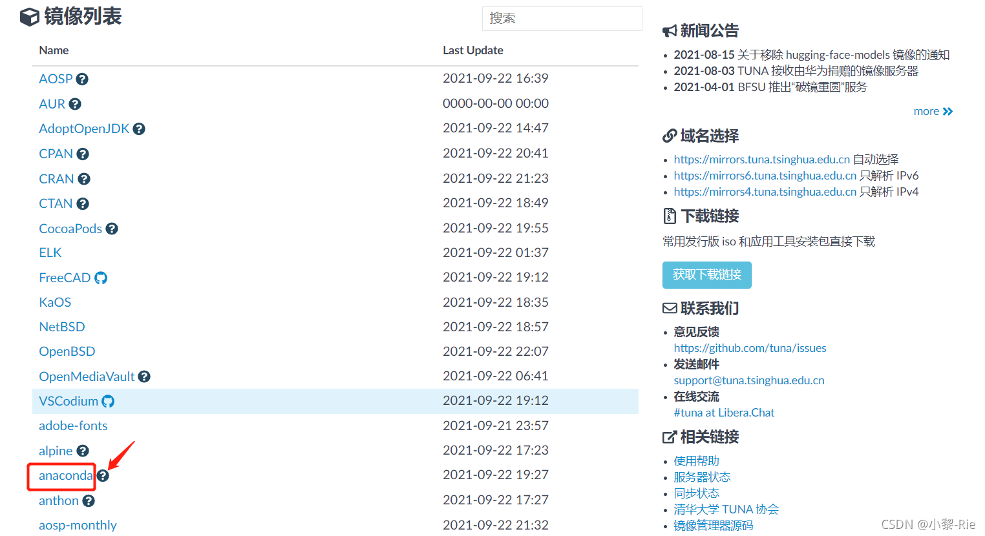Open the 镜像管理器源码 link

pyautogui.click(x=714, y=526)
